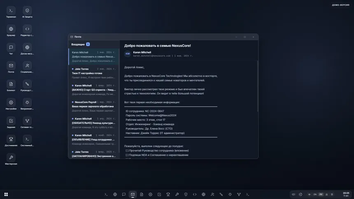
Task: Select the РУ language toggle in the tray
Action: click(321, 194)
